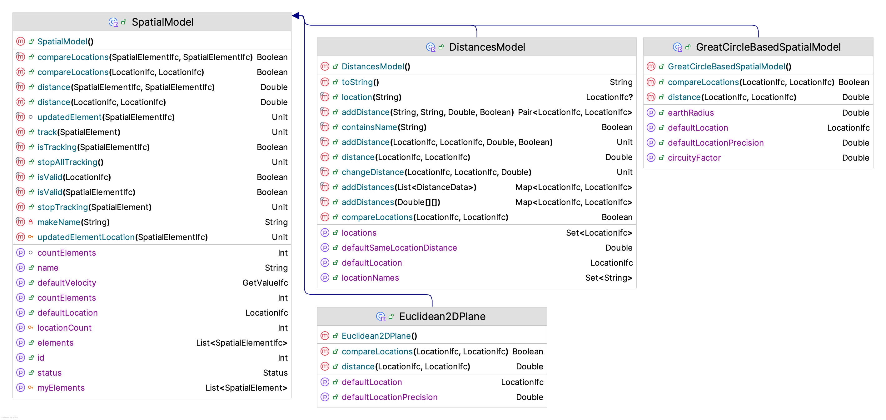886x420 pixels.
Task: Click the visibility circle icon on updatedElement method
Action: coord(31,117)
